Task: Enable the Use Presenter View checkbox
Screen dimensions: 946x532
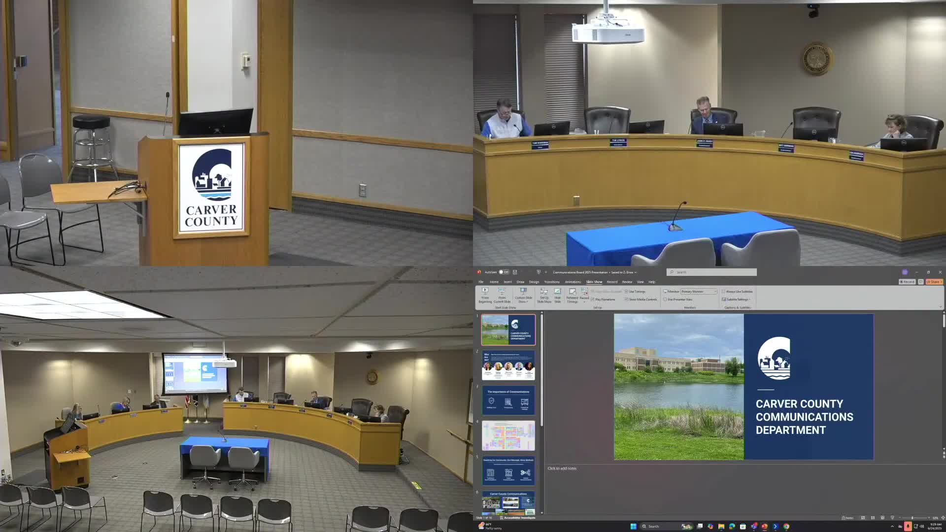Action: pyautogui.click(x=665, y=299)
